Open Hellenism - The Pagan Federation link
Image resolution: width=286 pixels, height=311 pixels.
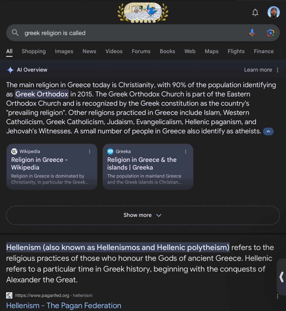click(64, 305)
